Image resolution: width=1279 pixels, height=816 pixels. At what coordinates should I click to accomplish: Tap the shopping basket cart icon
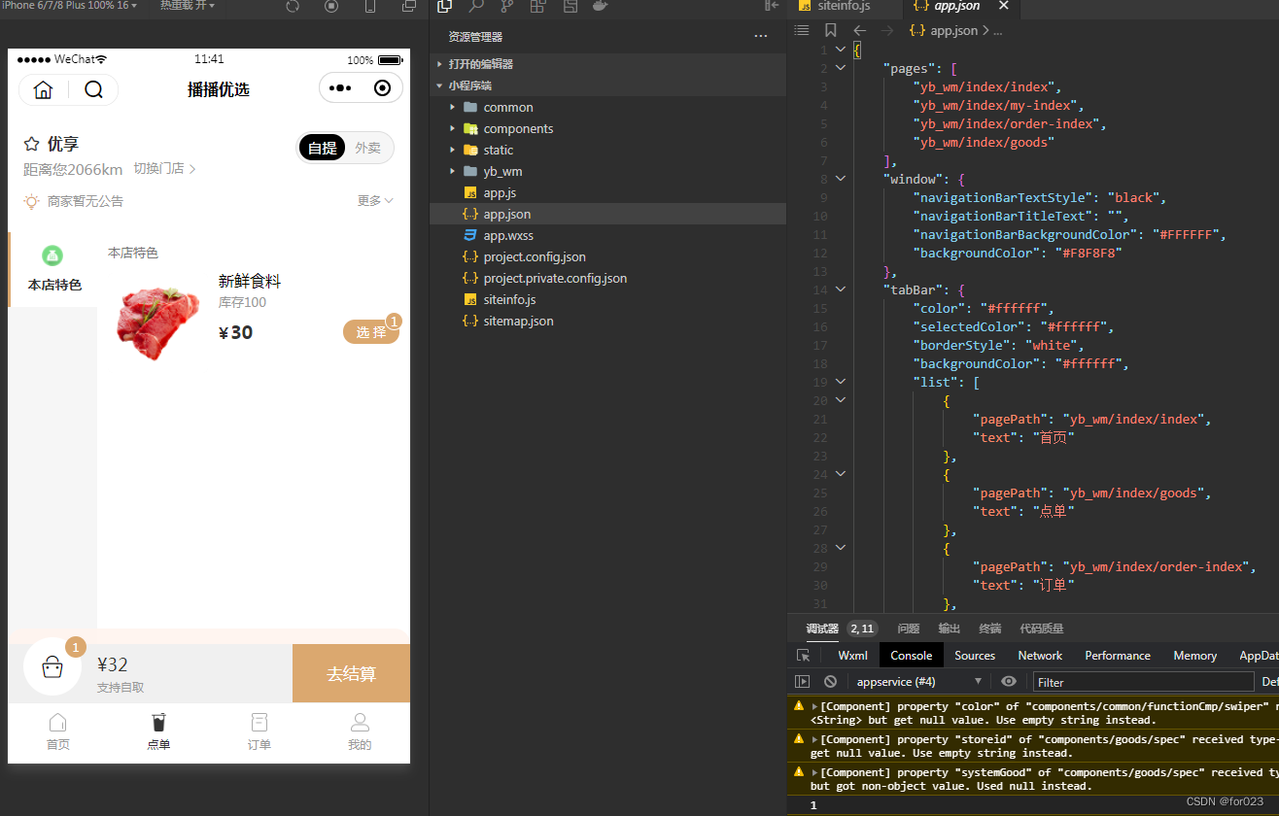[x=52, y=667]
